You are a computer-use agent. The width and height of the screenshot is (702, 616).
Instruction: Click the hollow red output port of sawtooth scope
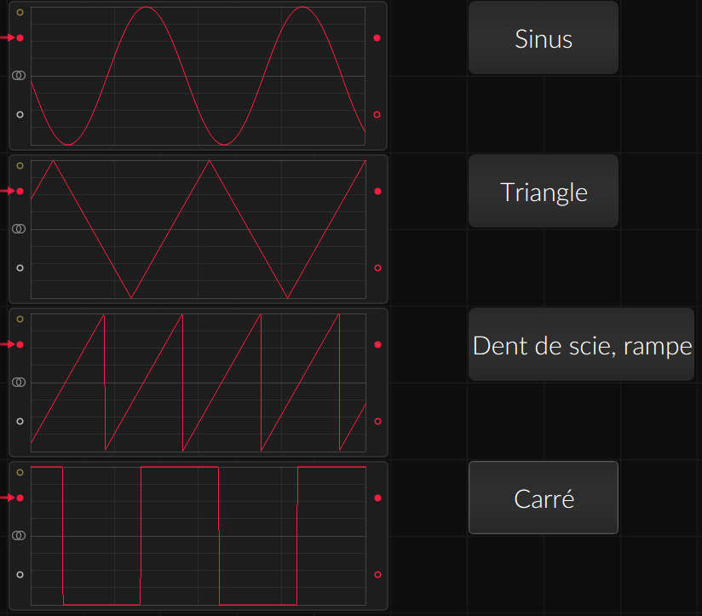378,421
